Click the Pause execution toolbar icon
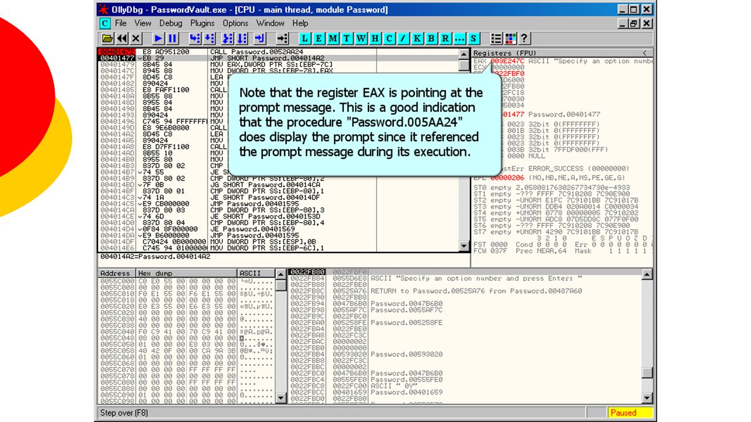Viewport: 751px width, 422px height. click(x=172, y=39)
